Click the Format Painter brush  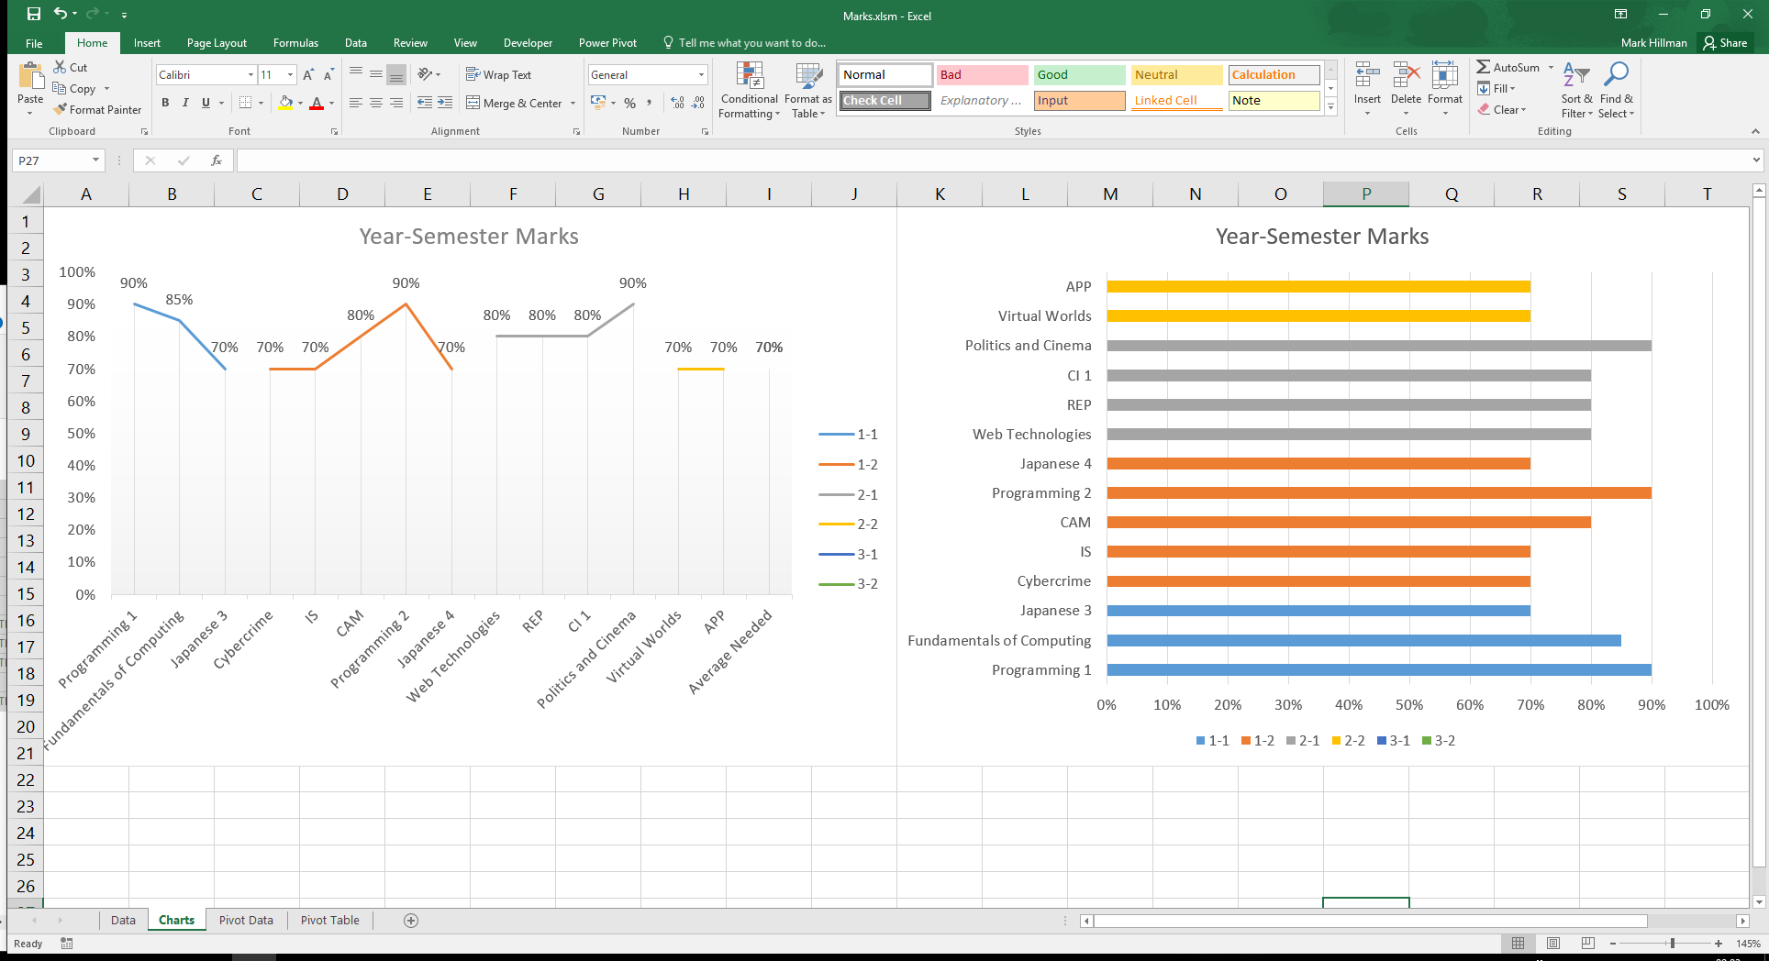click(61, 109)
